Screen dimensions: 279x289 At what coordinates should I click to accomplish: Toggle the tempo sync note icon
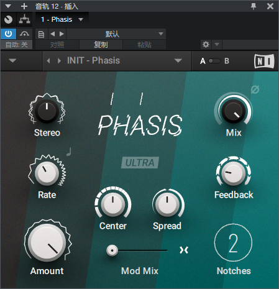[x=69, y=152]
